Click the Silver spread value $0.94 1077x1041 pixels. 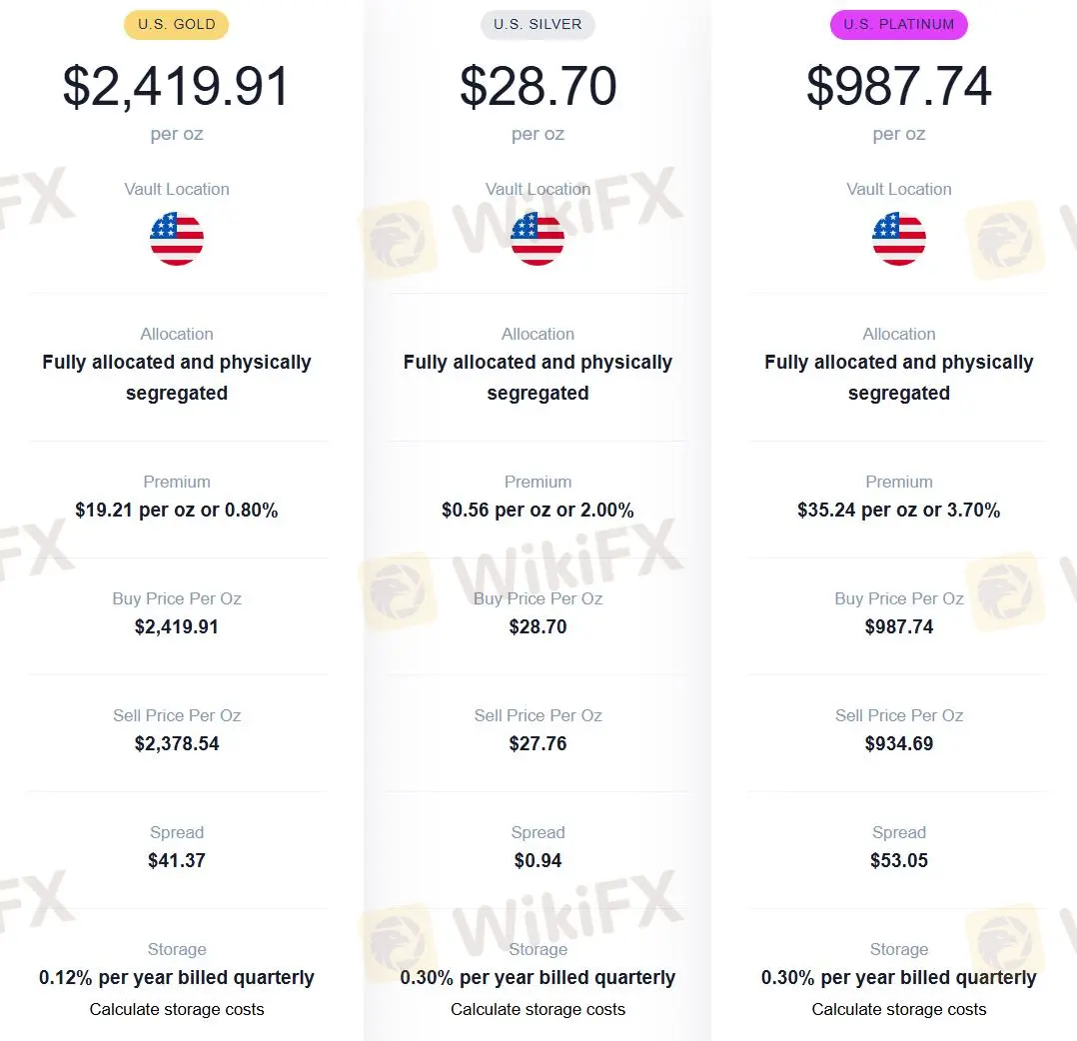(538, 860)
